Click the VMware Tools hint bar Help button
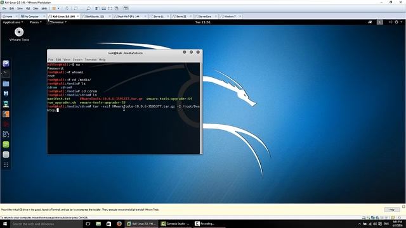The width and height of the screenshot is (406, 228). click(391, 210)
